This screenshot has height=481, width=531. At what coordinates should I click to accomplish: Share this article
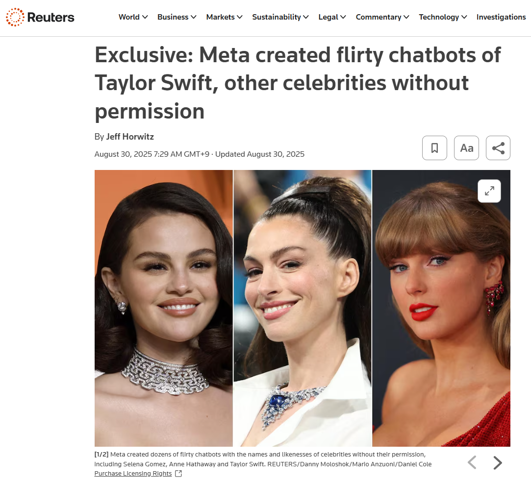point(498,148)
